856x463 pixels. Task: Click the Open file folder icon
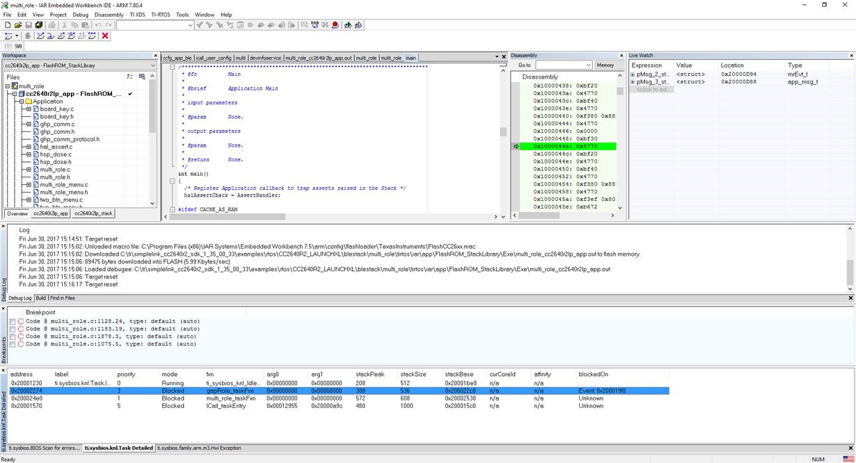pos(18,24)
